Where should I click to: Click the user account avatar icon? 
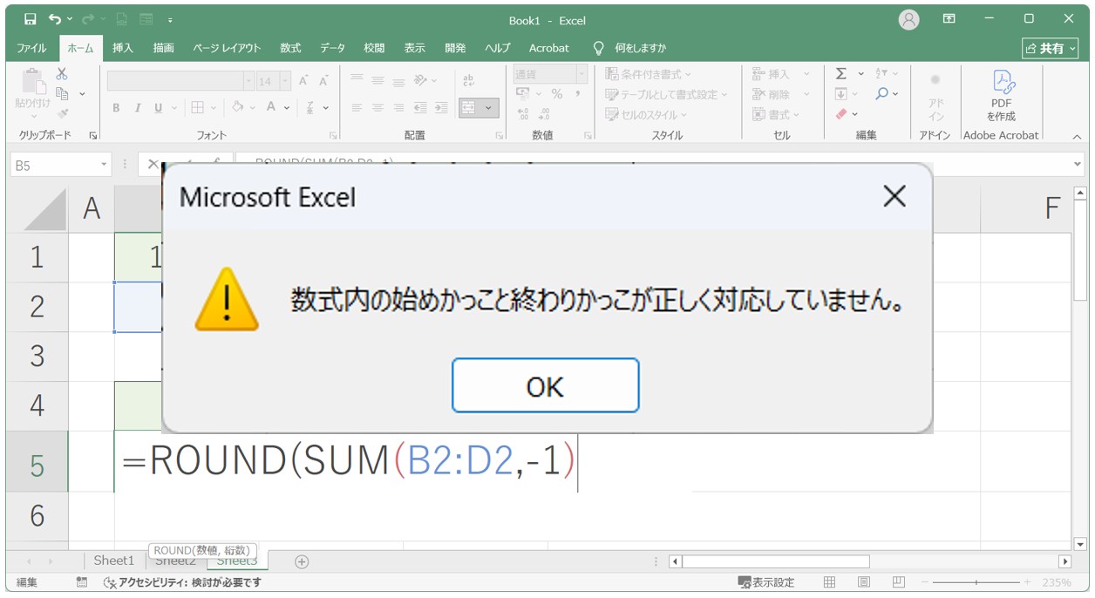click(909, 19)
